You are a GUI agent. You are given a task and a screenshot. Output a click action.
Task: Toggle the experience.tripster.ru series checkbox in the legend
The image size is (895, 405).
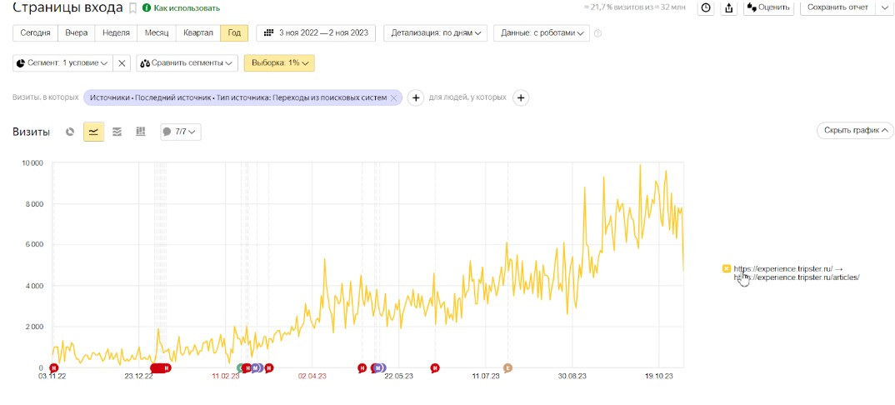[727, 268]
